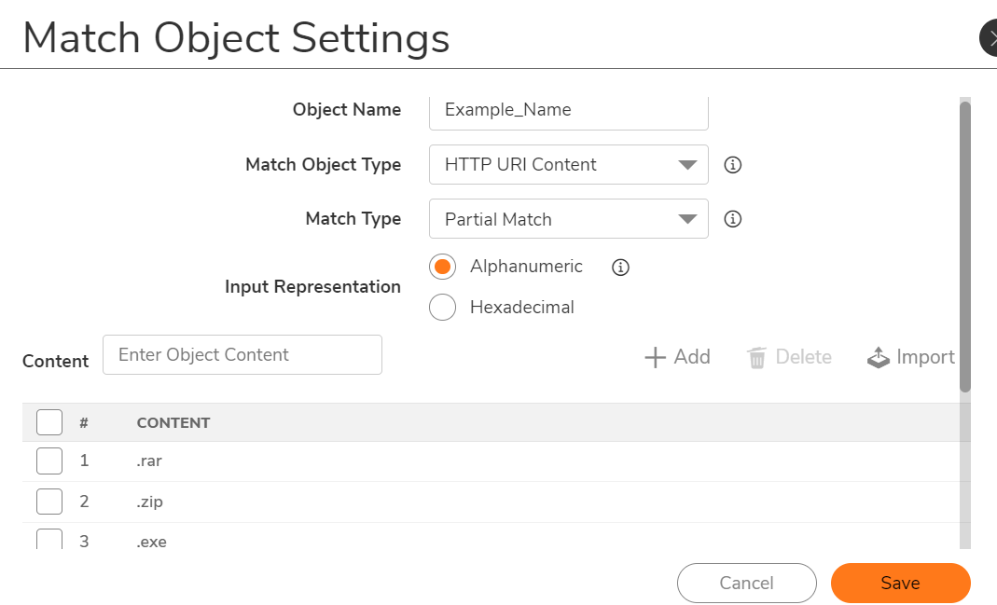997x605 pixels.
Task: Click info icon next to Match Object Type
Action: coord(733,165)
